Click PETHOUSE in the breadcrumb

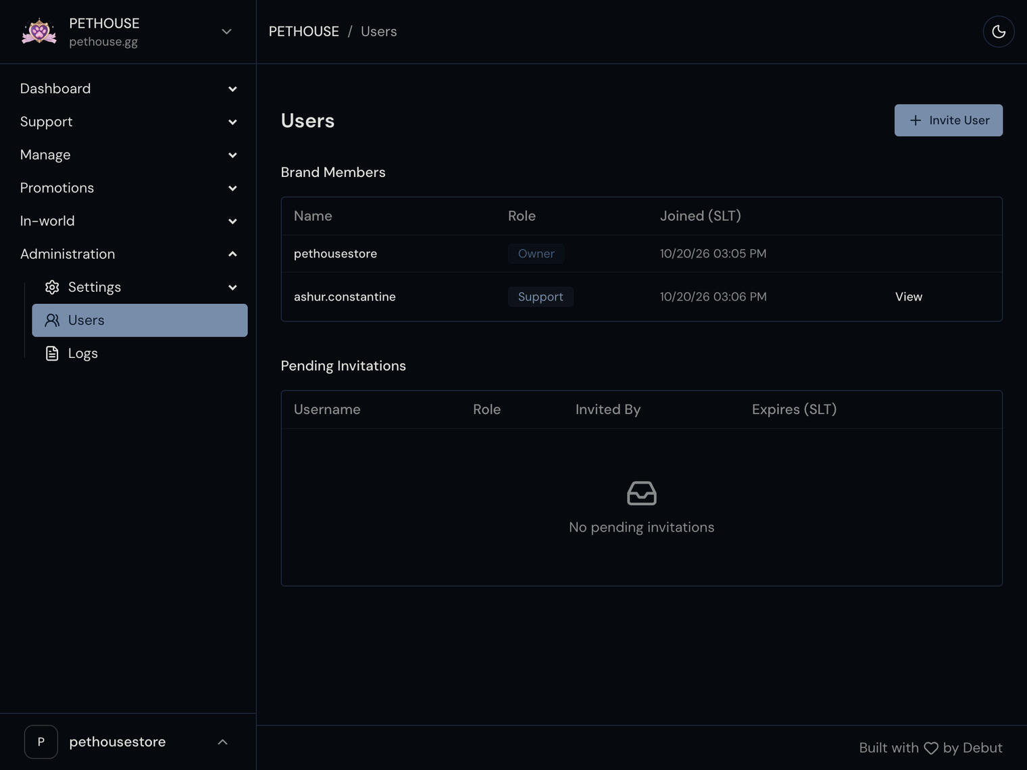click(x=304, y=32)
